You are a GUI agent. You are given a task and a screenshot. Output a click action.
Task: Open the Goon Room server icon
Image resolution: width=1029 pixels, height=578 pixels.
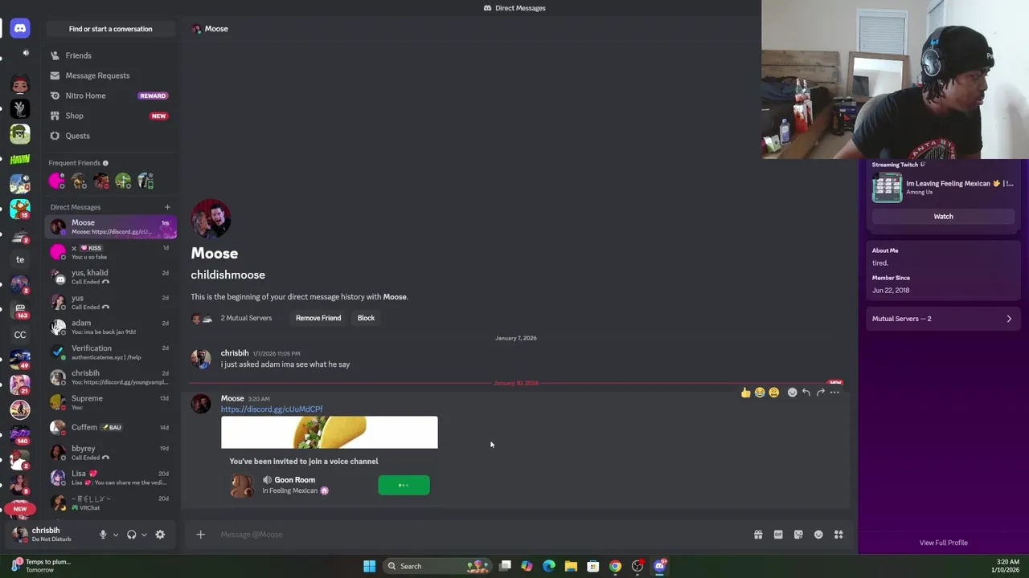click(x=241, y=485)
